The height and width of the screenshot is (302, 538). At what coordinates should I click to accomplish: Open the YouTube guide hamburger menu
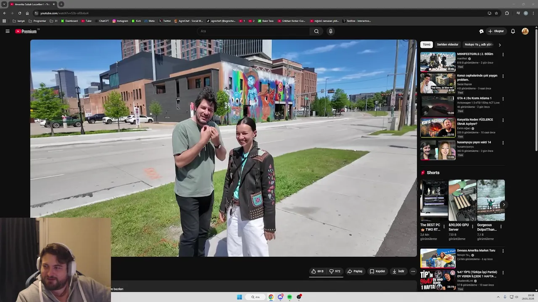point(7,31)
